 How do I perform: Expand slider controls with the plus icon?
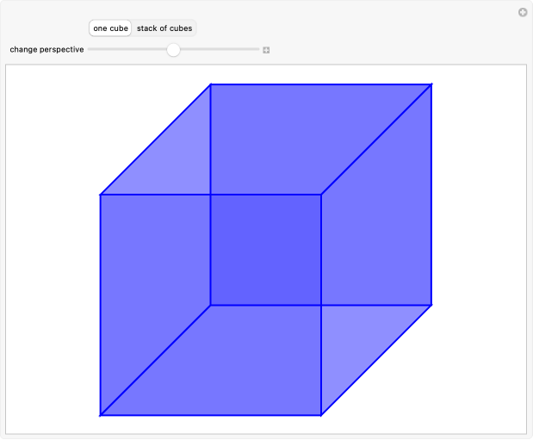(x=266, y=50)
